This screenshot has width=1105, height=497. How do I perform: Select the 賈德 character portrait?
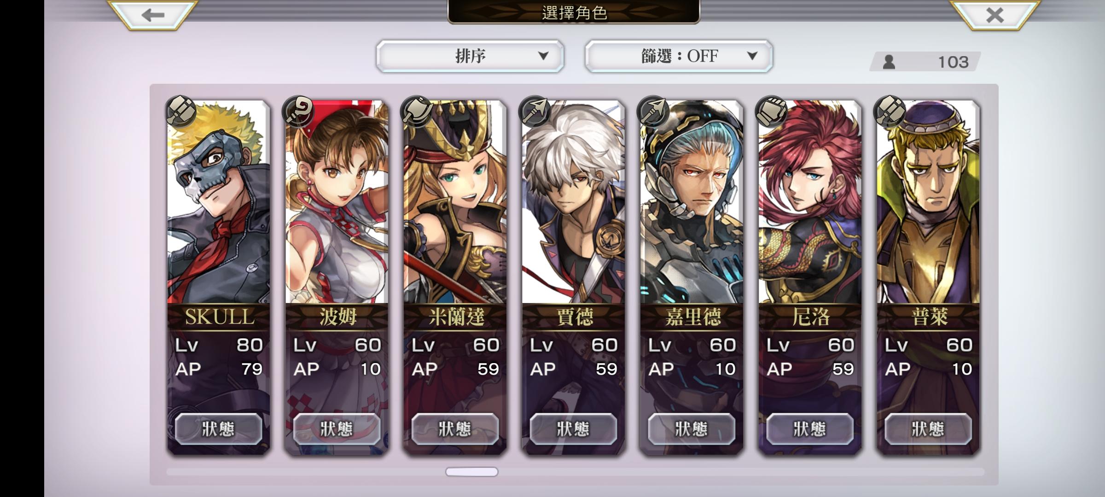point(573,202)
